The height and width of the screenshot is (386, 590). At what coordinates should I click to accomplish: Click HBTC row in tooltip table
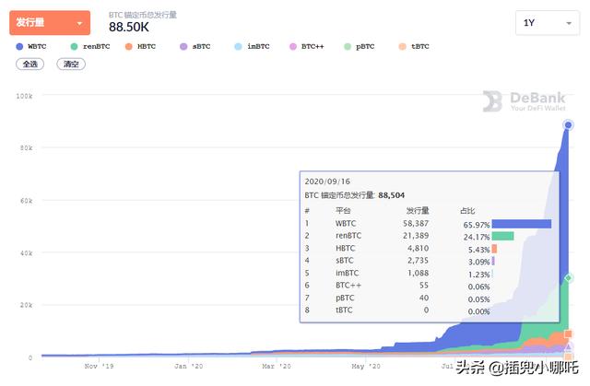[428, 249]
